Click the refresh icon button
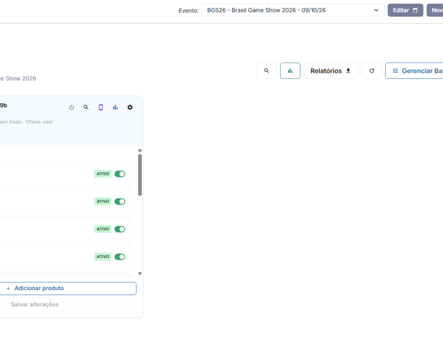The height and width of the screenshot is (345, 443). 372,70
